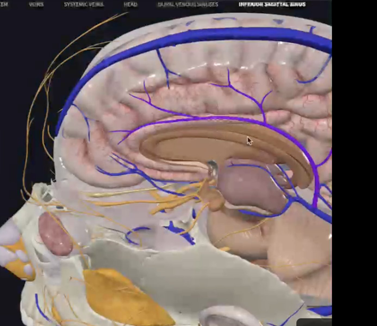Navigate to DURAL VENOUS SINUSES breadcrumb
Viewport: 377px width, 326px height.
[x=188, y=4]
